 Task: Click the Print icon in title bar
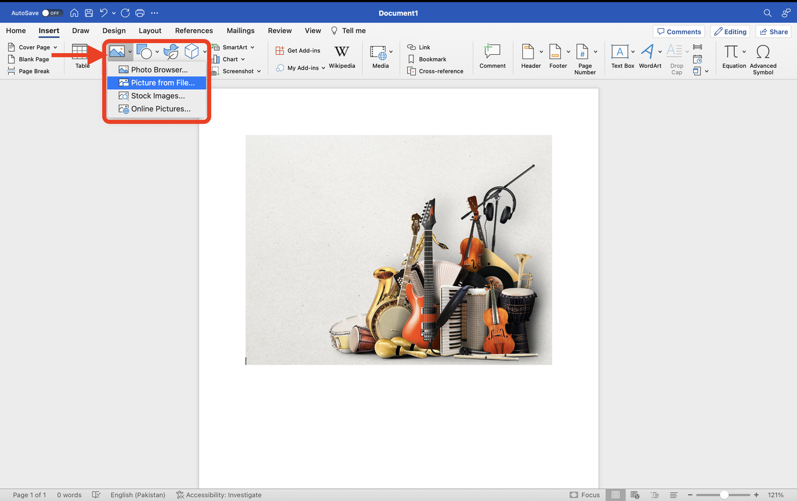coord(140,13)
